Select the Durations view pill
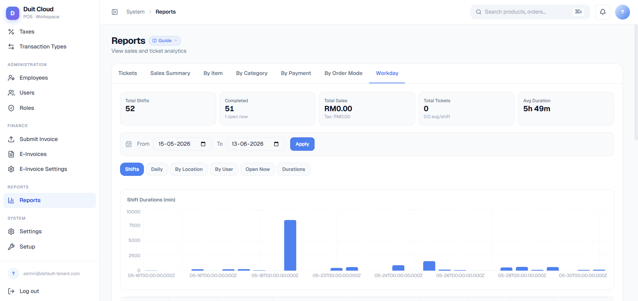Viewport: 638px width, 301px height. click(294, 169)
